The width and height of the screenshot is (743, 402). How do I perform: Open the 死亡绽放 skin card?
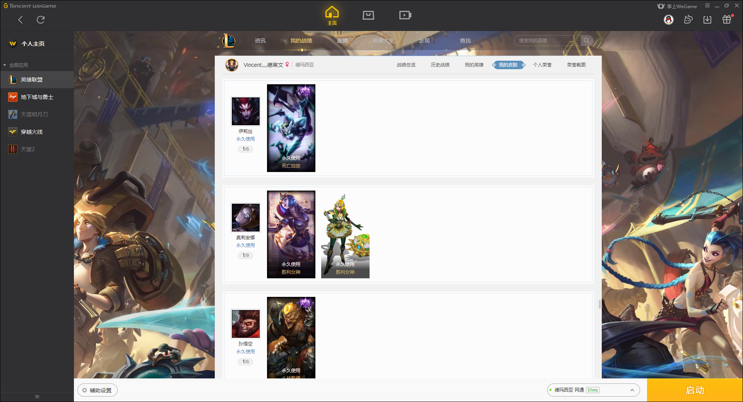click(x=291, y=128)
